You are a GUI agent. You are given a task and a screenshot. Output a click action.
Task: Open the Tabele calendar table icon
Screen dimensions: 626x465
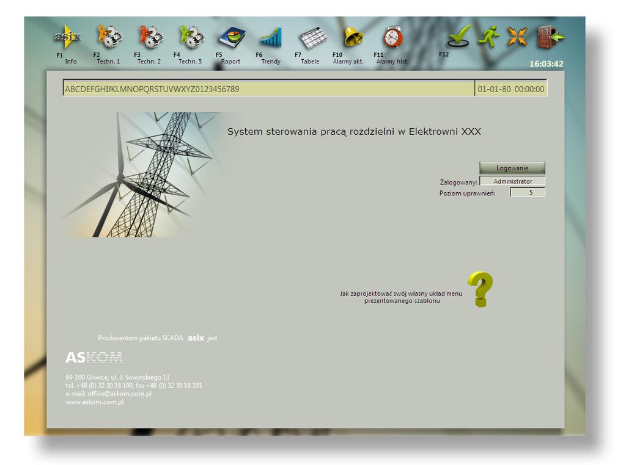314,38
